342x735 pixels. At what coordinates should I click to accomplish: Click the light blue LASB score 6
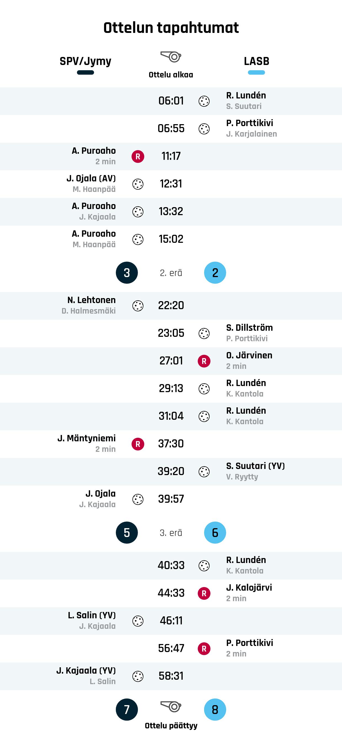(215, 532)
